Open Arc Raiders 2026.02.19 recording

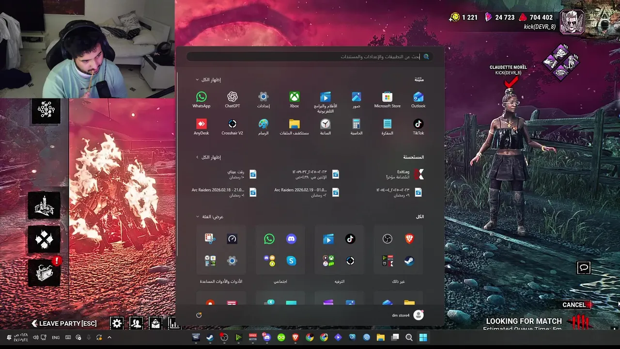pos(307,192)
